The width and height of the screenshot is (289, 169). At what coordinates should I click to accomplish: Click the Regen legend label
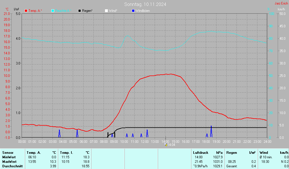click(87, 11)
